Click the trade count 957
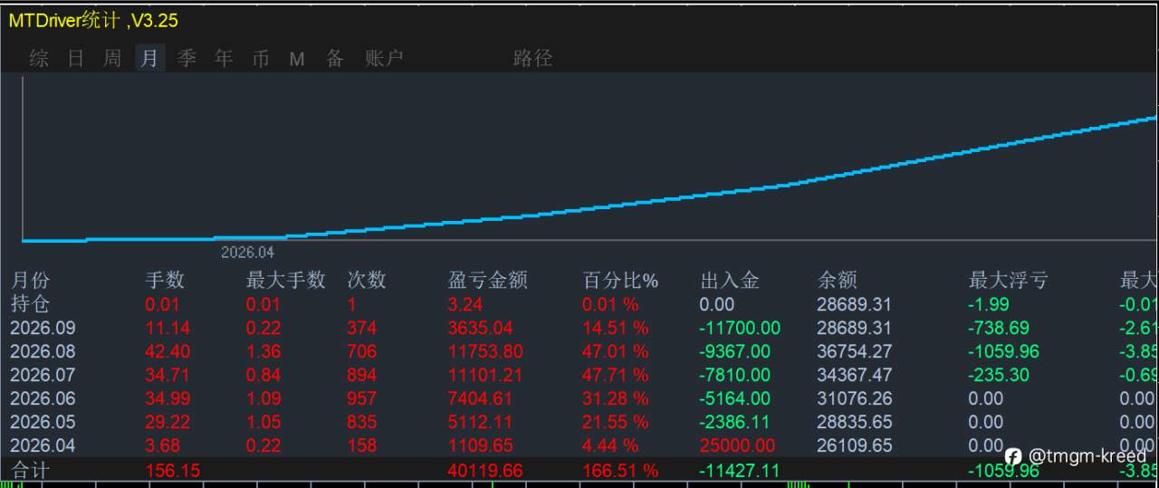The image size is (1159, 488). point(362,398)
